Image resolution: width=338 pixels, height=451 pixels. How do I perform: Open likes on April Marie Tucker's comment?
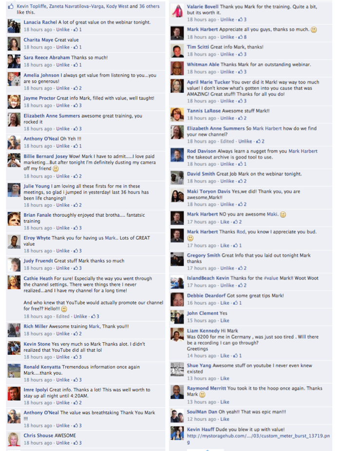[x=243, y=101]
